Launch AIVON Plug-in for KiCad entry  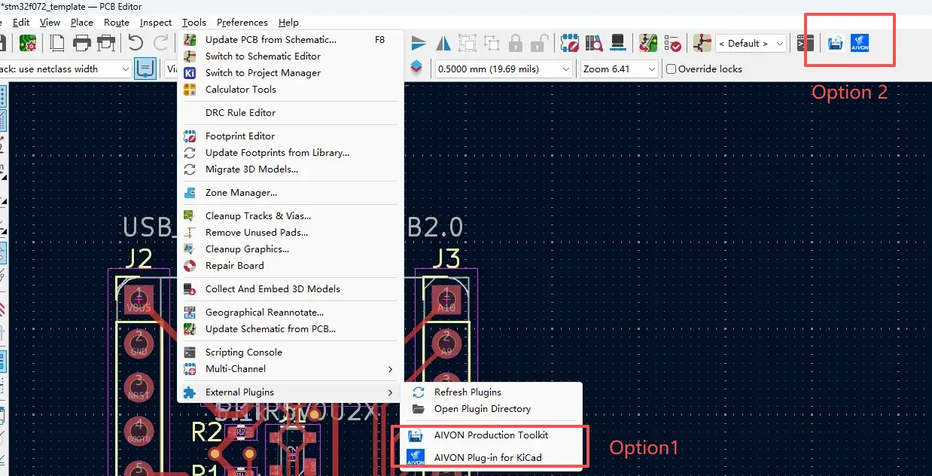tap(493, 457)
